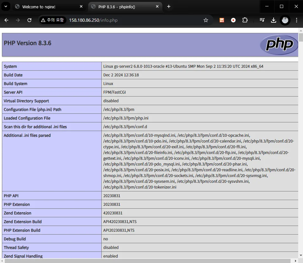Viewport: 303px width, 263px height.
Task: Bookmark this page with the star icon
Action: tap(206, 20)
